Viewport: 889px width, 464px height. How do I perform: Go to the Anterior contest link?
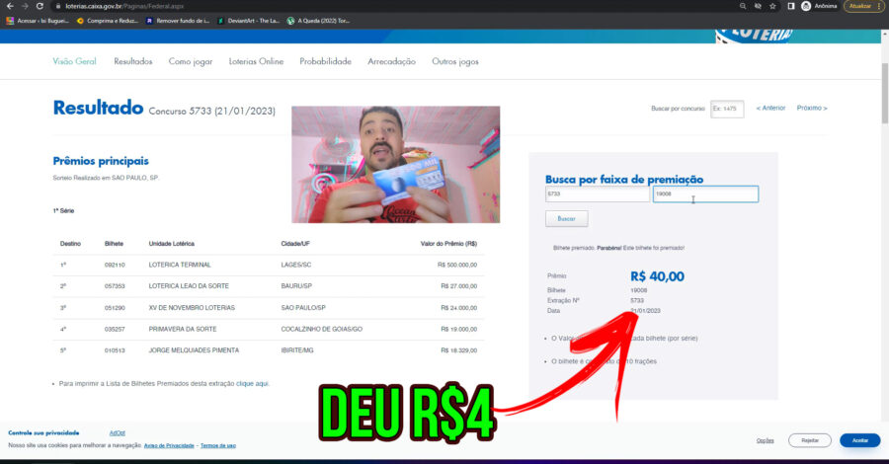click(770, 108)
